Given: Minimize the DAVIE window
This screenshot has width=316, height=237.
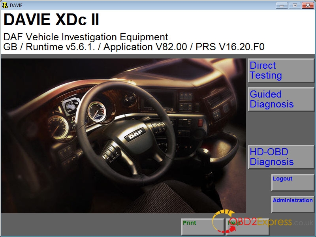Looking at the screenshot, I should 281,5.
